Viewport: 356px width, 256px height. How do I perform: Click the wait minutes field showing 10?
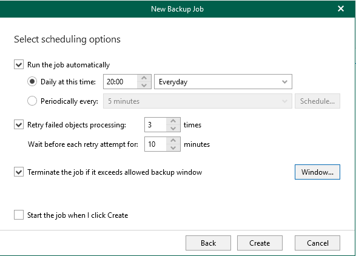pos(155,144)
